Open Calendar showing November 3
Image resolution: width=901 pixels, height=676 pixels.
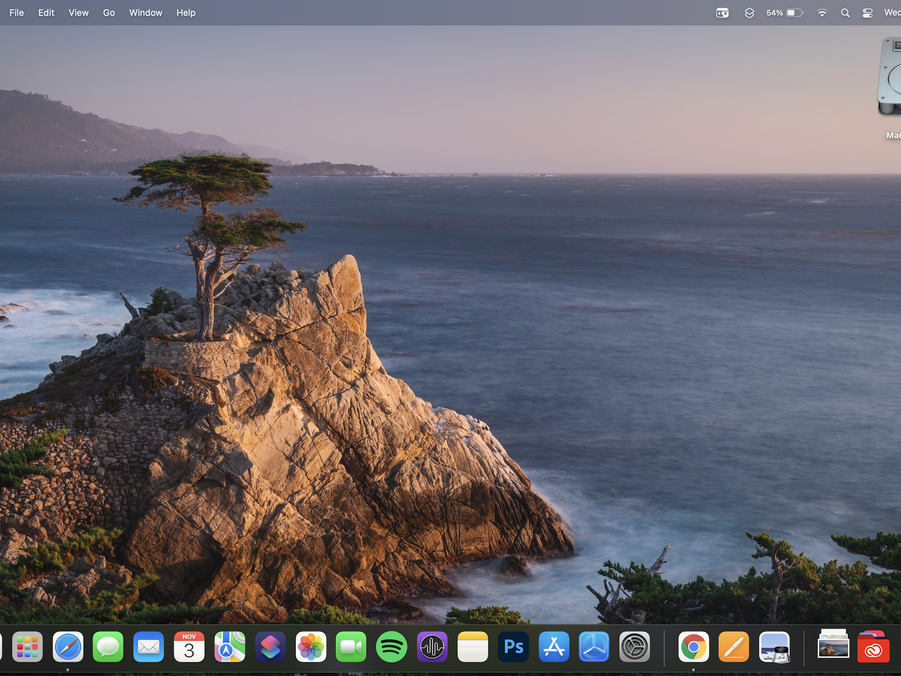189,647
